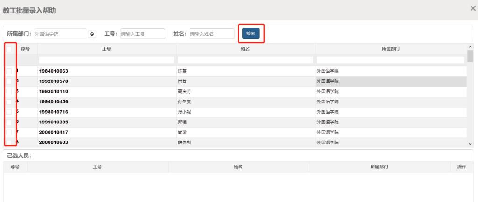Select checkbox for employee 1993010110
478x202 pixels.
[x=9, y=92]
